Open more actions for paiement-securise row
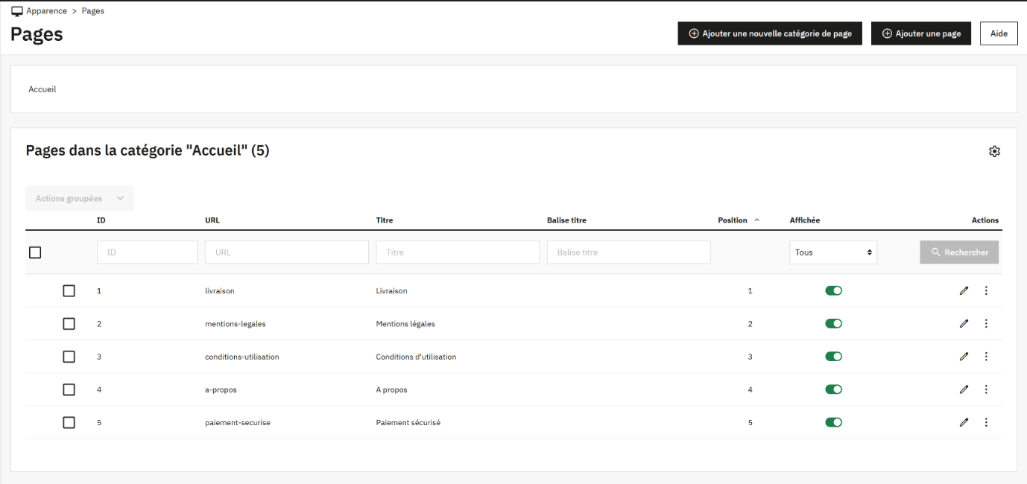 coord(986,422)
